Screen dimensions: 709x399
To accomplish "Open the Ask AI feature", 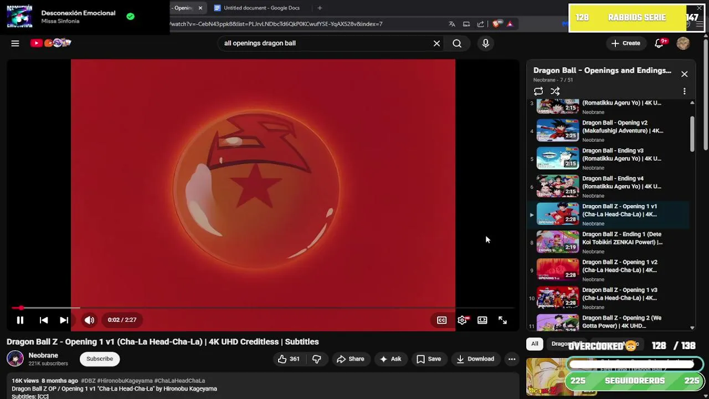I will [390, 359].
